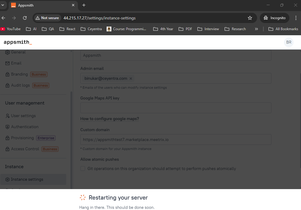
Task: Click the BR profile avatar
Action: (x=289, y=42)
